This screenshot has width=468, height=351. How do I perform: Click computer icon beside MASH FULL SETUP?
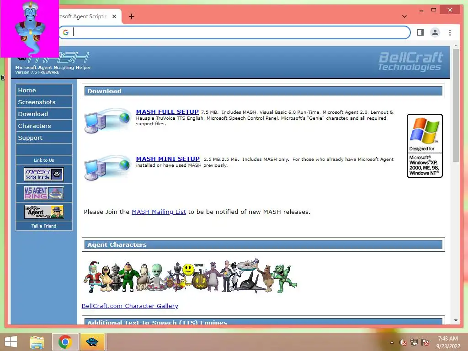(107, 121)
